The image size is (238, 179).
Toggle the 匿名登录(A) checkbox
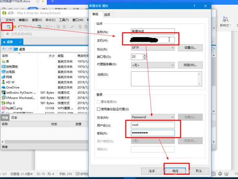pyautogui.click(x=98, y=101)
